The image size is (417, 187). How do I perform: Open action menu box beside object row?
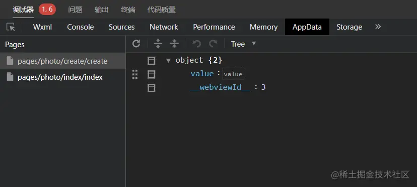pyautogui.click(x=151, y=61)
